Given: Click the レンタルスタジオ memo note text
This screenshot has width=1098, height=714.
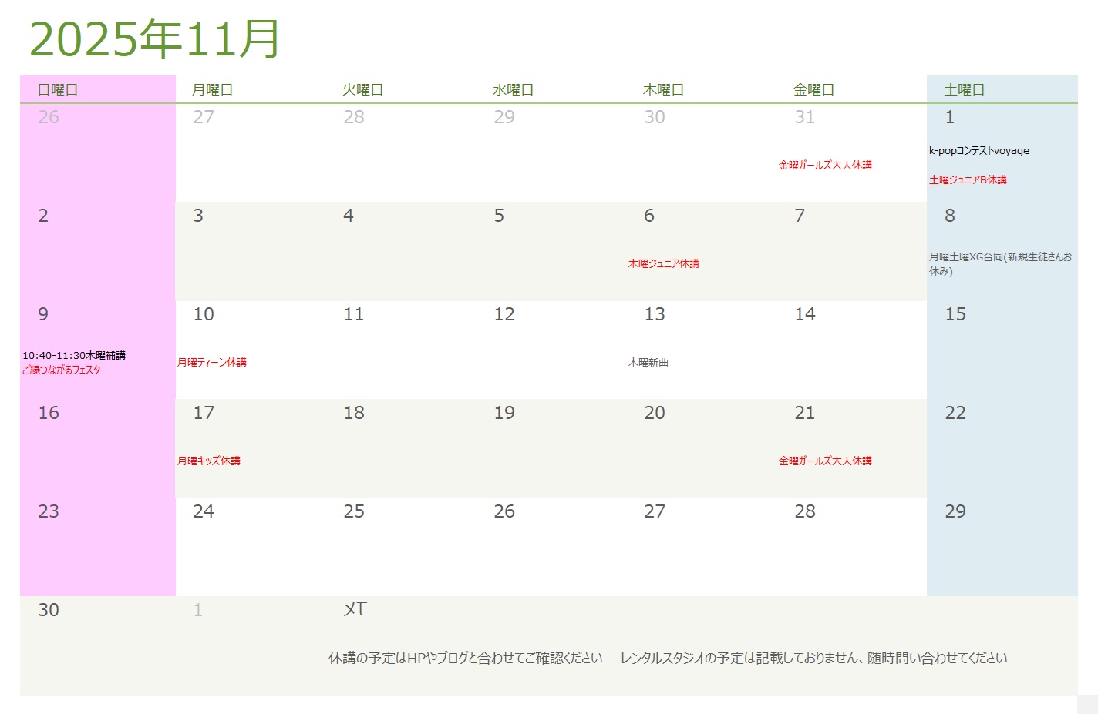Looking at the screenshot, I should (813, 658).
